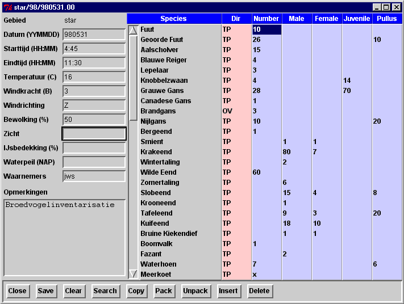Screen dimensions: 404x304
Task: Click the Clear button
Action: [73, 291]
